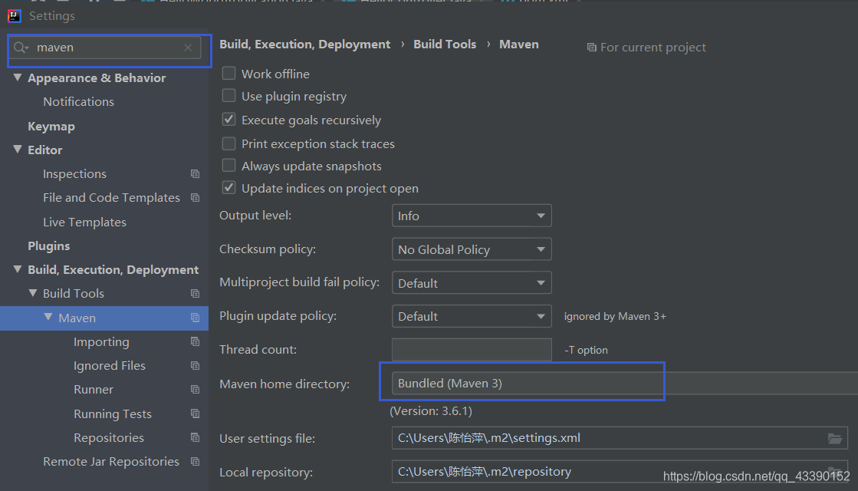This screenshot has height=491, width=858.
Task: Click the IntelliJ logo icon in title bar
Action: click(15, 16)
